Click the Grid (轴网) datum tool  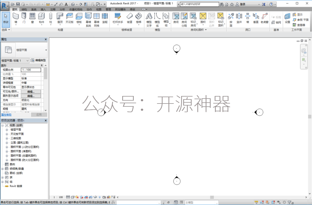276,23
